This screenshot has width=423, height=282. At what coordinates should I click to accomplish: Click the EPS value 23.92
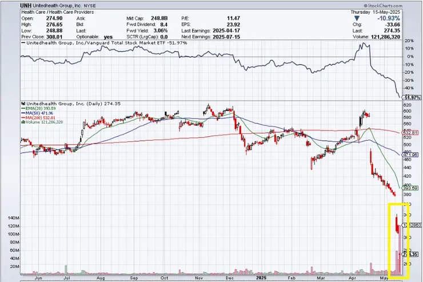tap(233, 25)
